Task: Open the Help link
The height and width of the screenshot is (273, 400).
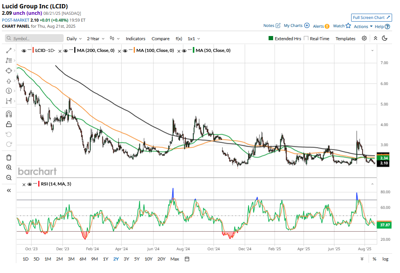Action: click(382, 26)
